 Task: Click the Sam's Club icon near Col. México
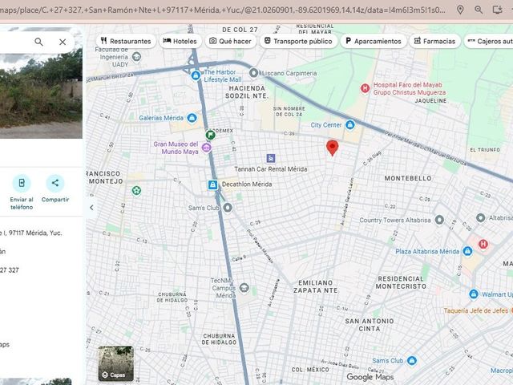pos(412,361)
